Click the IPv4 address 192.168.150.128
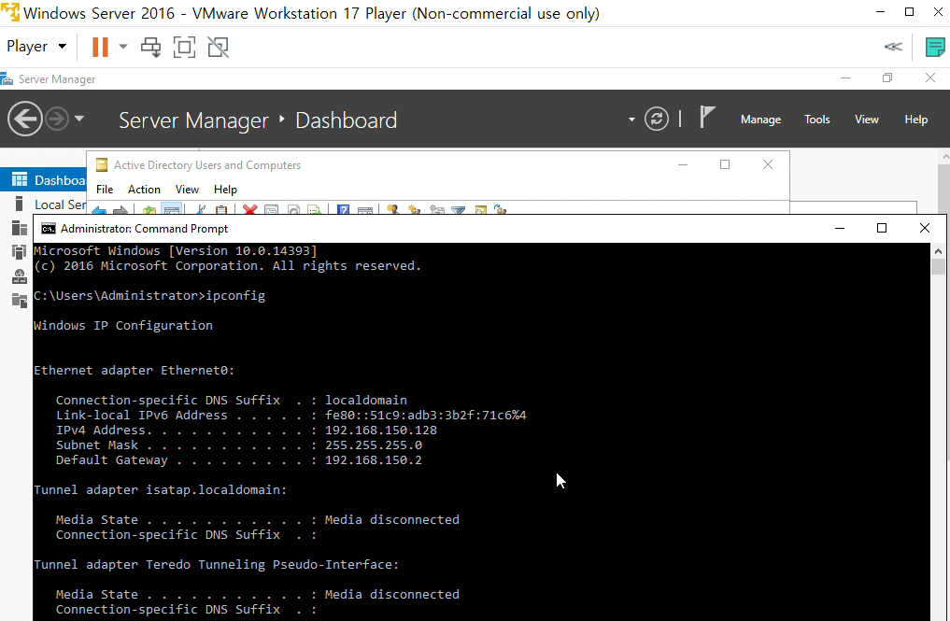Image resolution: width=950 pixels, height=621 pixels. coord(380,430)
